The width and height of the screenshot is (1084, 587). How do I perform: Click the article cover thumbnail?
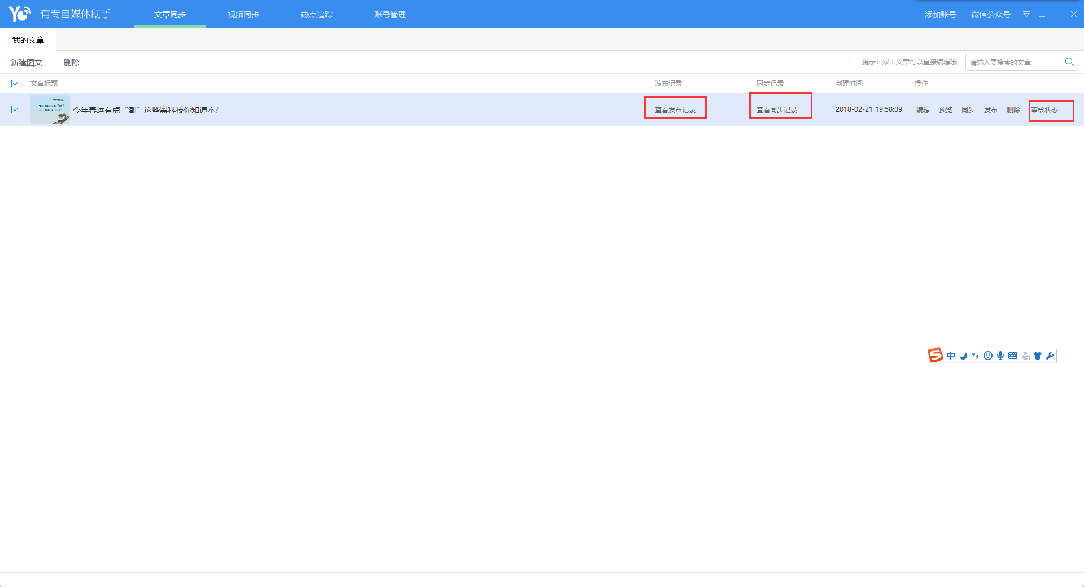pos(50,109)
